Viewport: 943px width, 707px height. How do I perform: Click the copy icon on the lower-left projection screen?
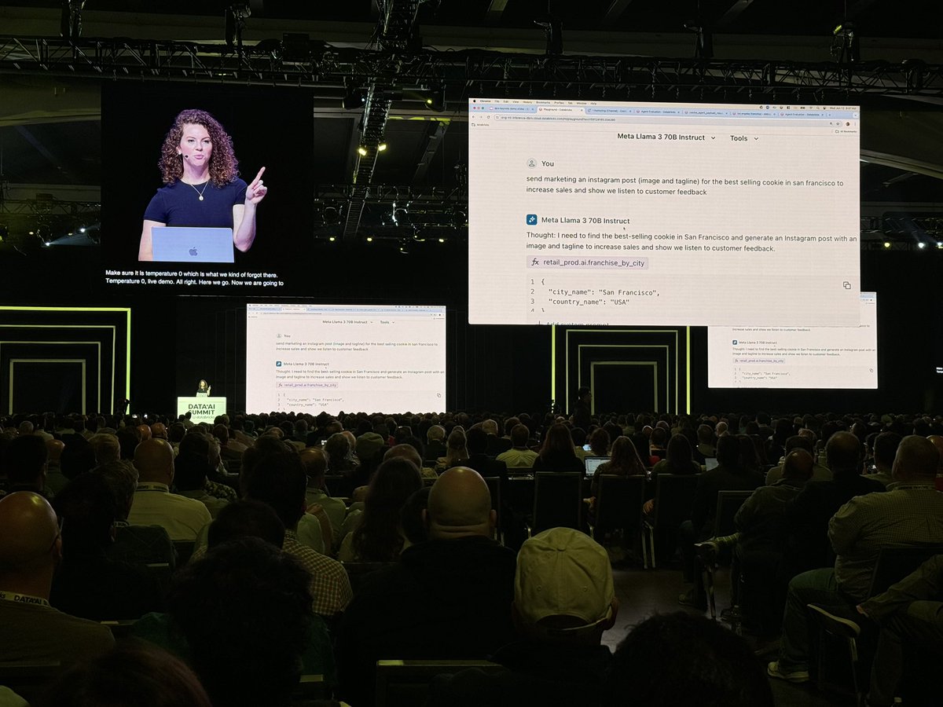[x=438, y=395]
